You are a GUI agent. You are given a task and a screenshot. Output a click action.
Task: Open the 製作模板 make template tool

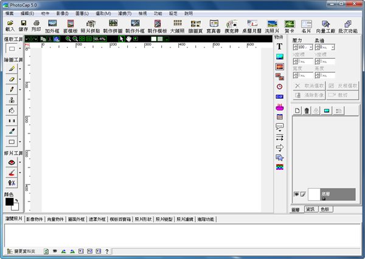point(158,26)
